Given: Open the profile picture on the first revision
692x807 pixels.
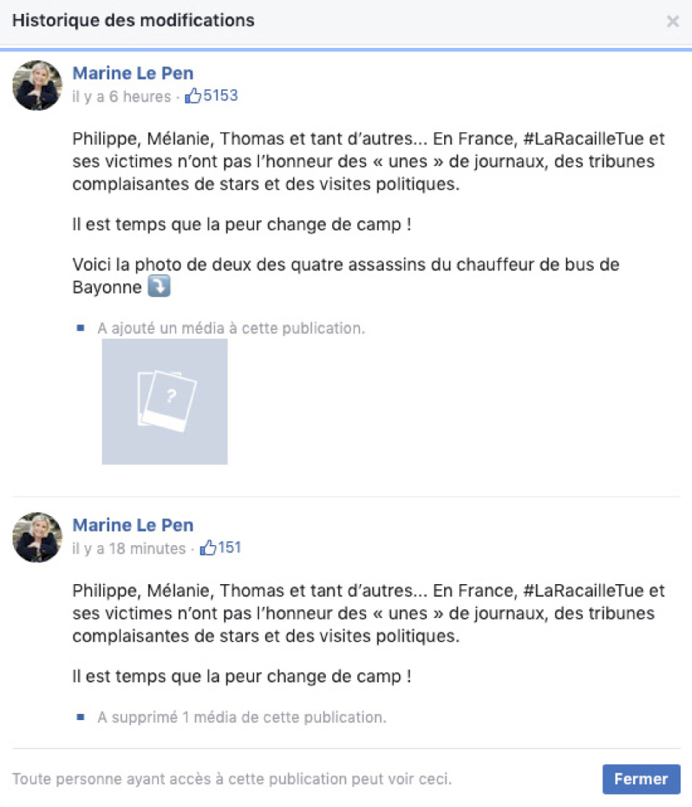Looking at the screenshot, I should tap(37, 85).
